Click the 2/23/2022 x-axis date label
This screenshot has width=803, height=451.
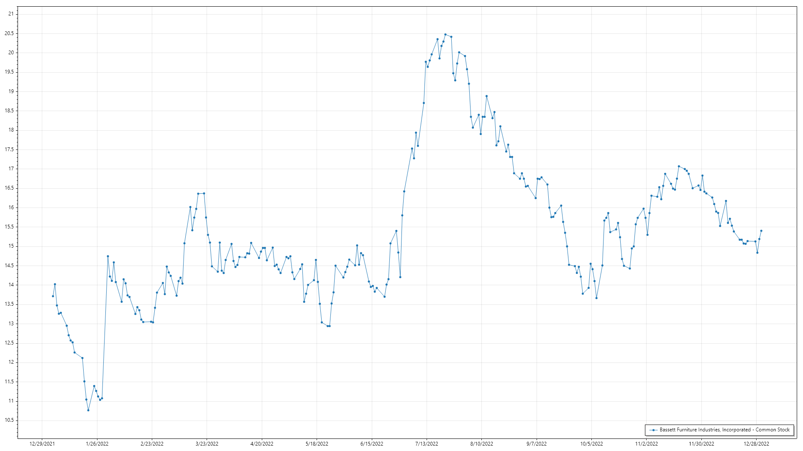click(152, 444)
